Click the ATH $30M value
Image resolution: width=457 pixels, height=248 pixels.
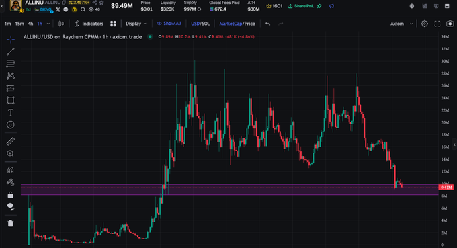253,9
